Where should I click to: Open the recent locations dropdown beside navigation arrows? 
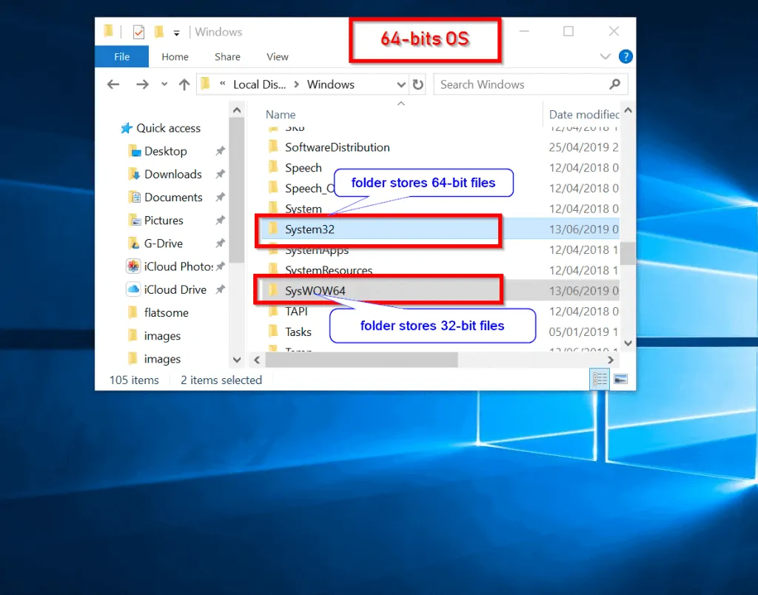pyautogui.click(x=164, y=84)
